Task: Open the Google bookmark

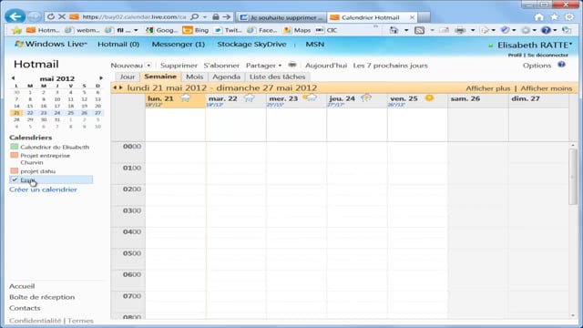Action: [x=162, y=30]
